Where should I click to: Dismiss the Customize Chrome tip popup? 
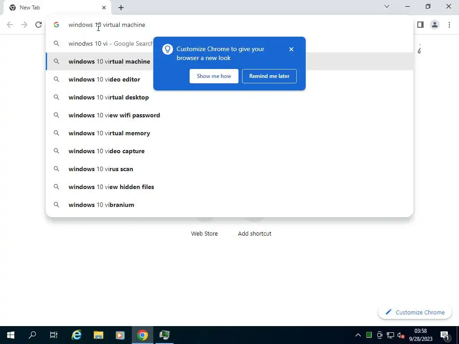(291, 49)
